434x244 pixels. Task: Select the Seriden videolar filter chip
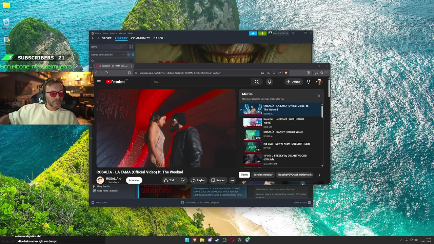point(263,175)
